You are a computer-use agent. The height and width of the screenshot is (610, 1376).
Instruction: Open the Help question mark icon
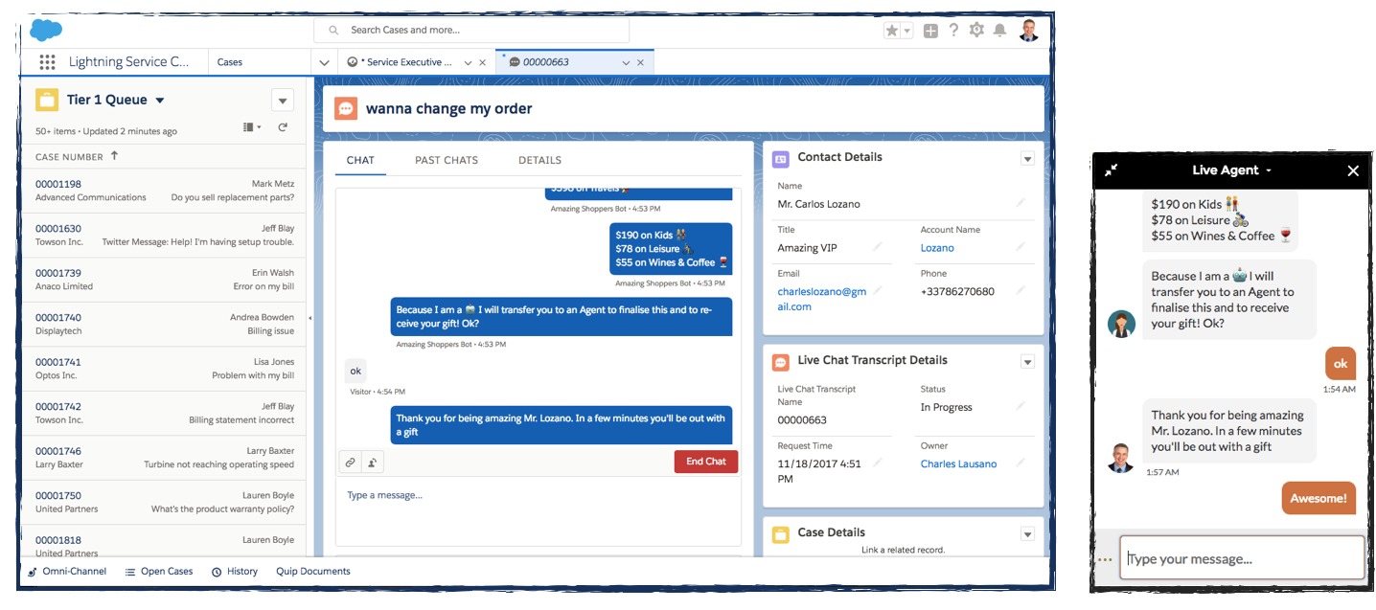[953, 30]
